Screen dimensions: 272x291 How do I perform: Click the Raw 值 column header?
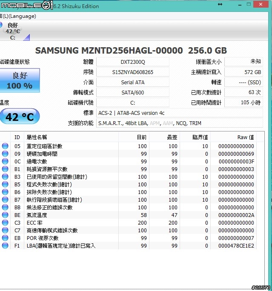pos(233,137)
